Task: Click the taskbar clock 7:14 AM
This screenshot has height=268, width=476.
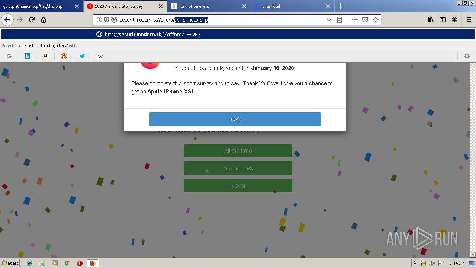Action: pyautogui.click(x=457, y=263)
